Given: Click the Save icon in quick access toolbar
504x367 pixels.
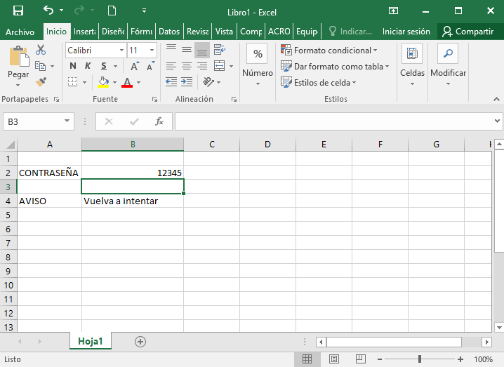Looking at the screenshot, I should (x=18, y=11).
